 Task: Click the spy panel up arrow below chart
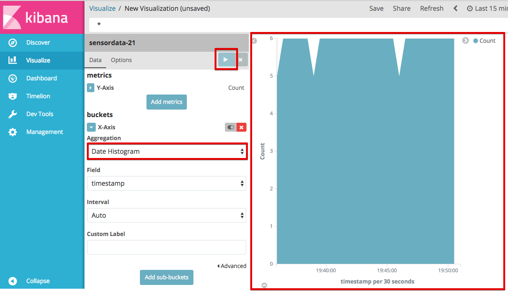pyautogui.click(x=264, y=285)
